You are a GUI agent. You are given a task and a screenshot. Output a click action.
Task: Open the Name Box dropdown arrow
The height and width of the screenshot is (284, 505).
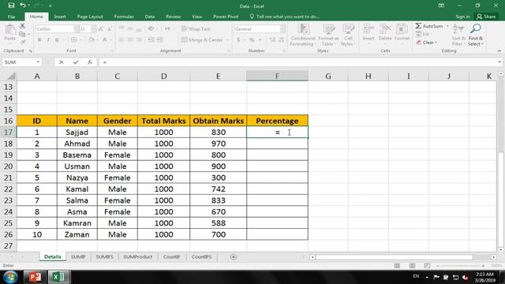pos(38,62)
